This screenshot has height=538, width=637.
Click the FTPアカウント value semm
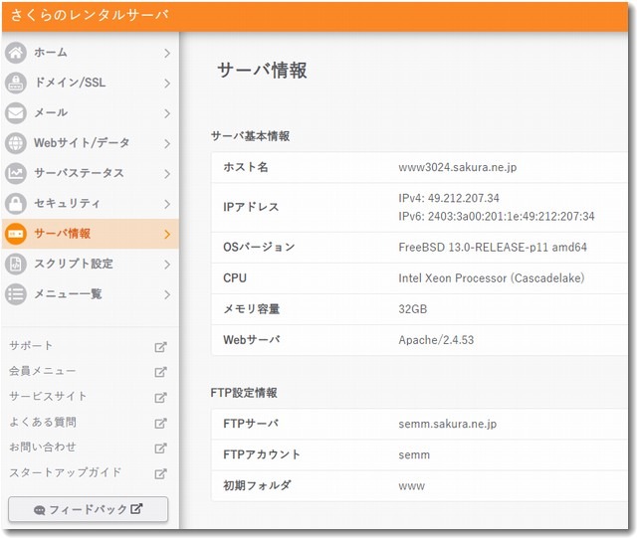click(x=414, y=455)
